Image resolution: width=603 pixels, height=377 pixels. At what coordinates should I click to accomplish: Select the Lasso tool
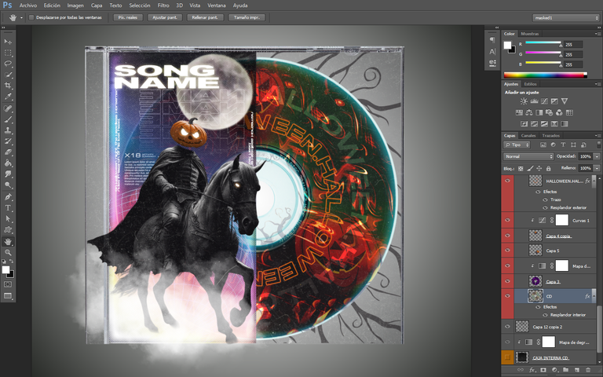click(x=8, y=64)
